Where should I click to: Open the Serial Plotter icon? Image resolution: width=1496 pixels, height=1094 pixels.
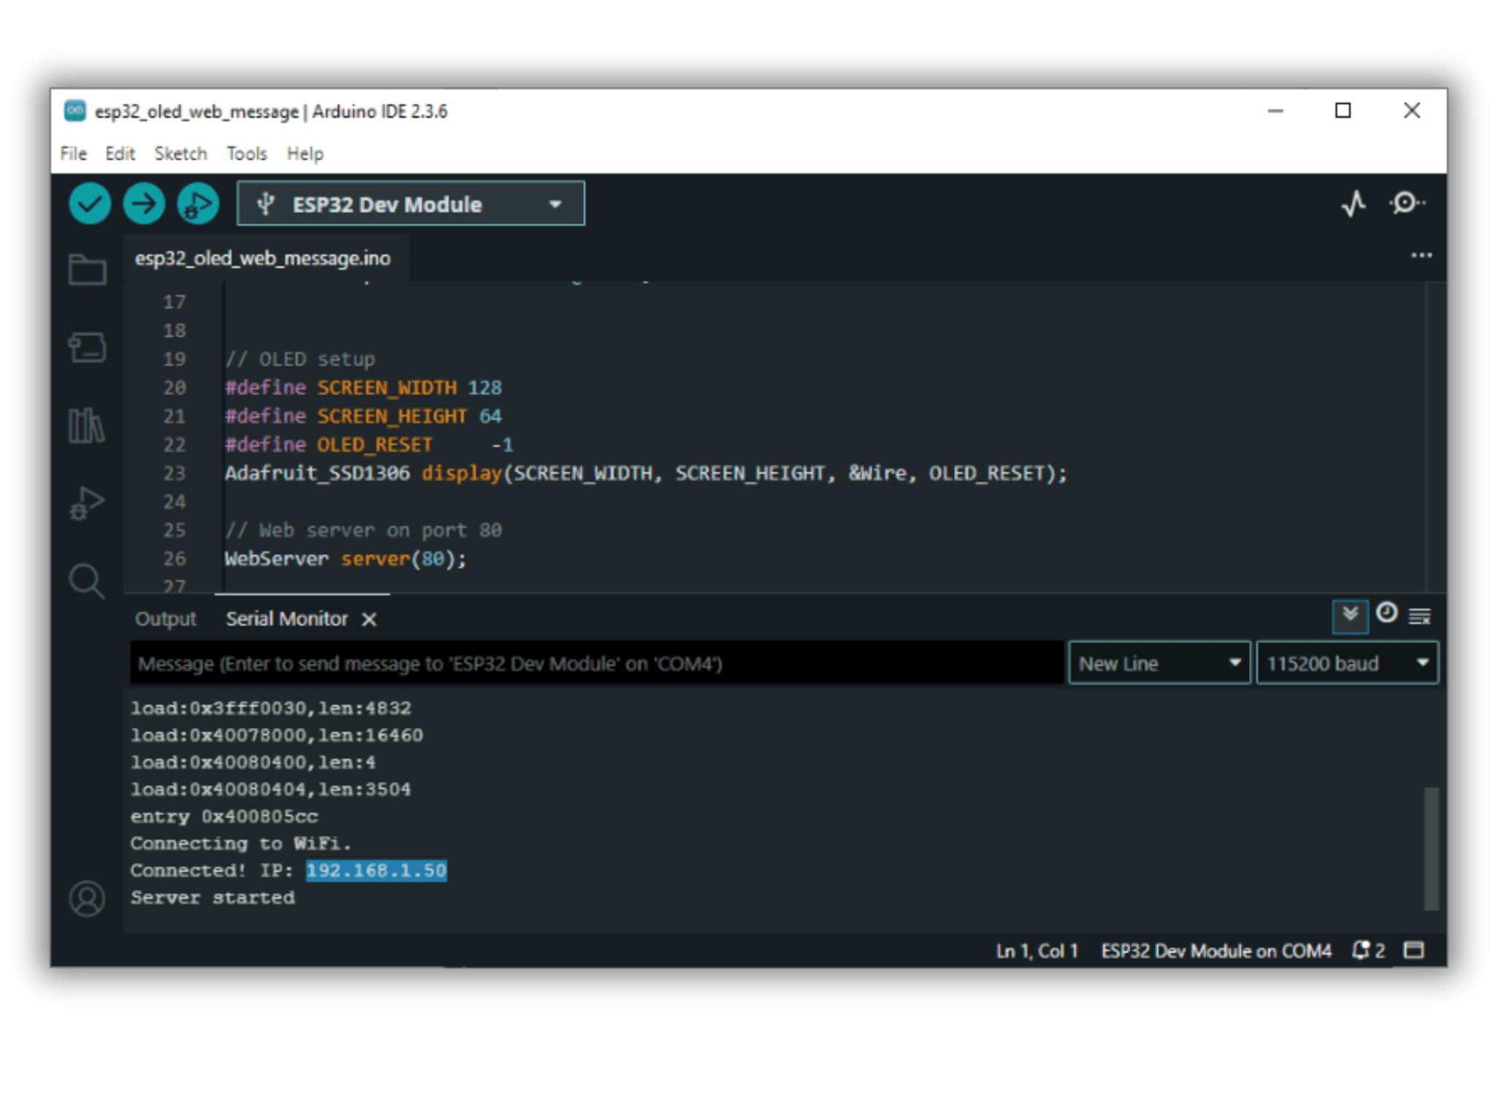click(x=1353, y=204)
